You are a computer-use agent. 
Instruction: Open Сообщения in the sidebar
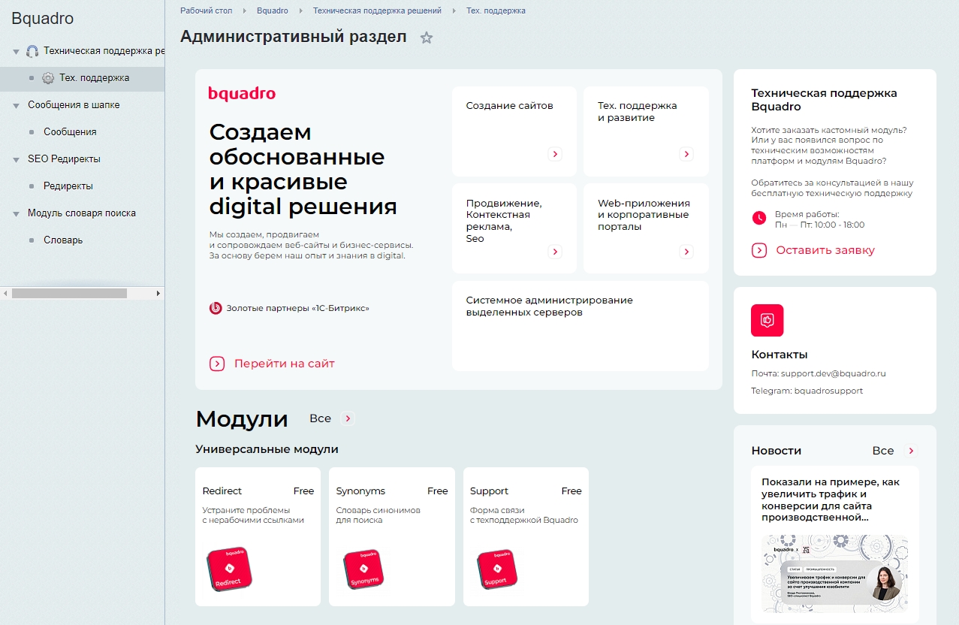click(x=70, y=132)
